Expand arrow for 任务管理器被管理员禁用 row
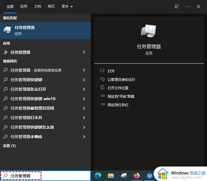 pos(84,108)
